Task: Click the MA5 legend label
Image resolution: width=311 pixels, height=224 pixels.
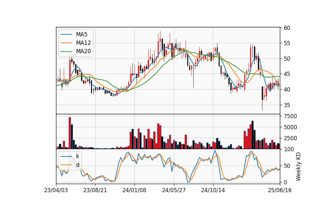Action: coord(82,34)
